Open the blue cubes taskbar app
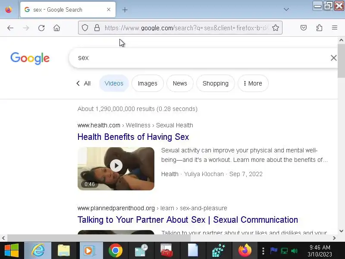 tap(219, 250)
